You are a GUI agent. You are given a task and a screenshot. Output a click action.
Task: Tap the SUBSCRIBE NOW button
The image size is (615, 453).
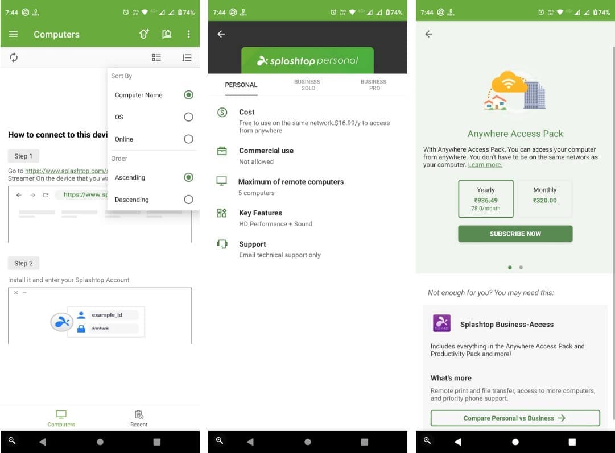(515, 234)
